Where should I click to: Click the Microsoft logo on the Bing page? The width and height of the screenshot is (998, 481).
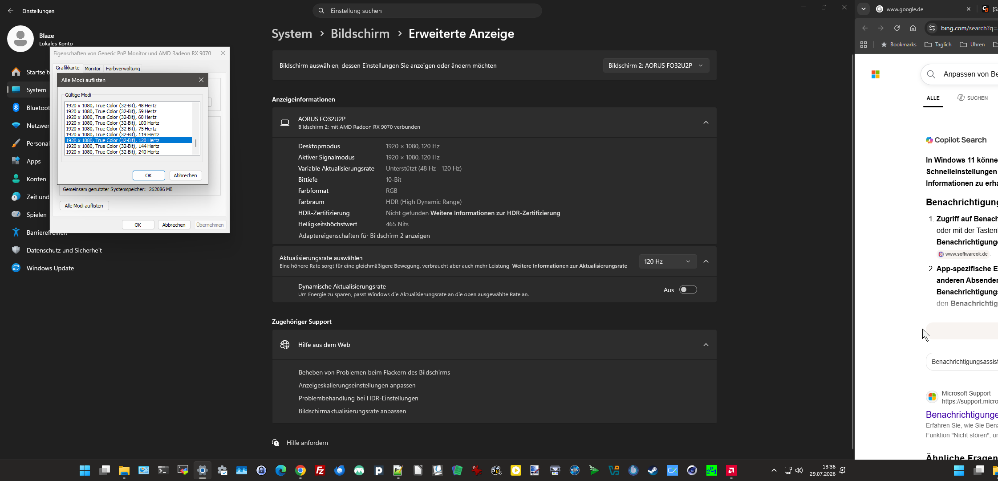(876, 74)
